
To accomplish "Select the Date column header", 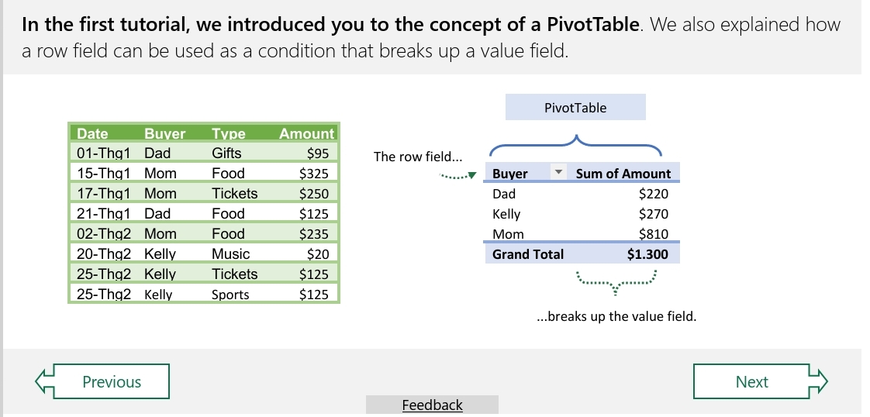I will click(x=92, y=133).
